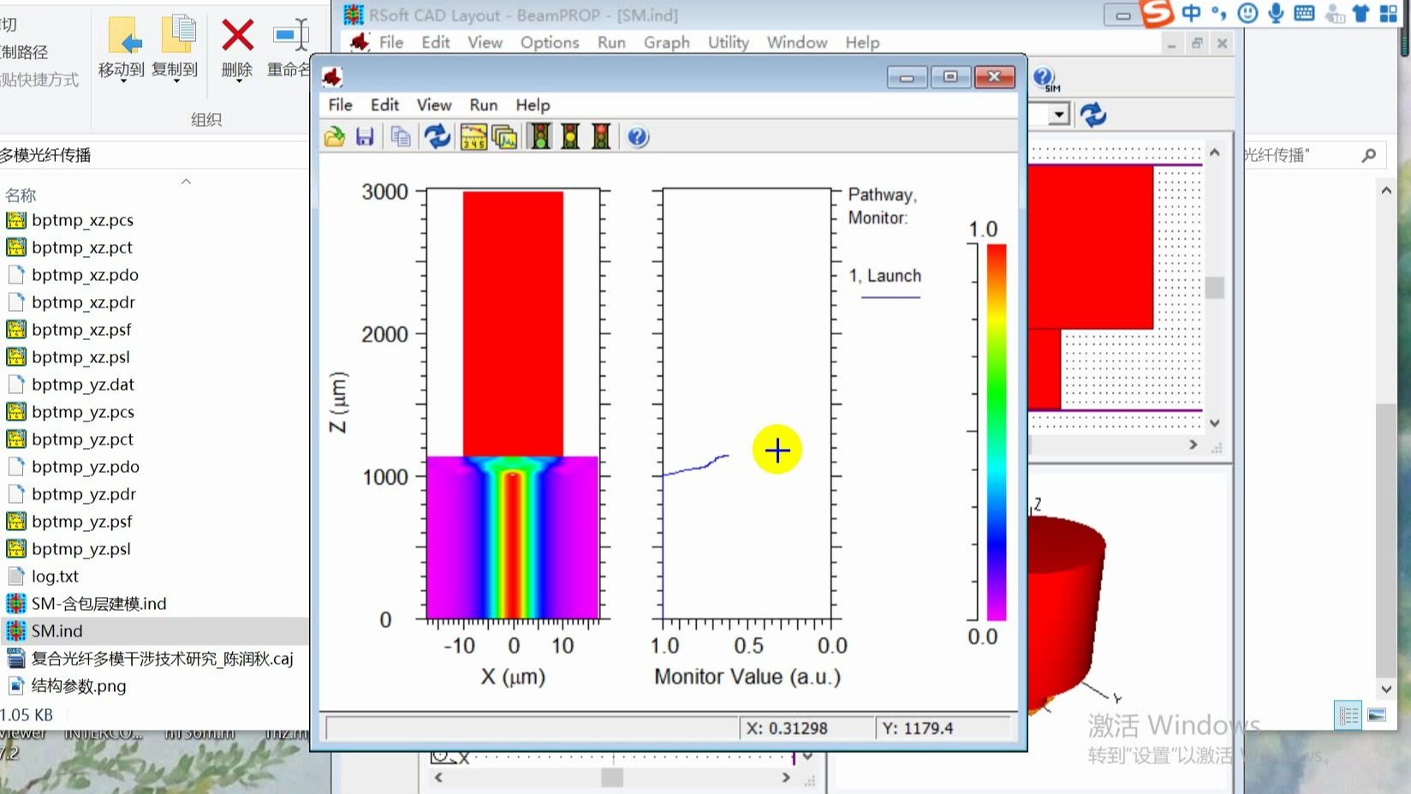Click the microphone voice input icon

(1276, 13)
